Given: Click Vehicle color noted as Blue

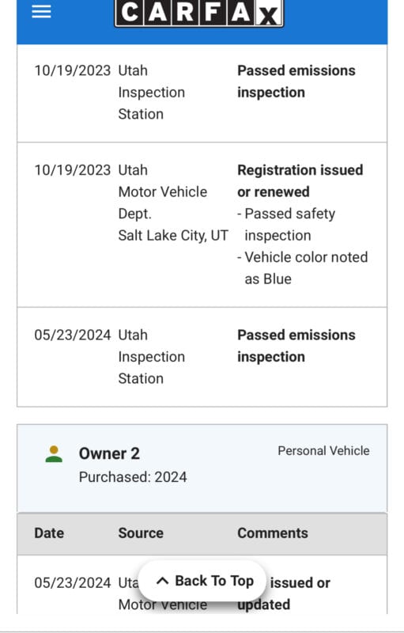Looking at the screenshot, I should click(302, 268).
